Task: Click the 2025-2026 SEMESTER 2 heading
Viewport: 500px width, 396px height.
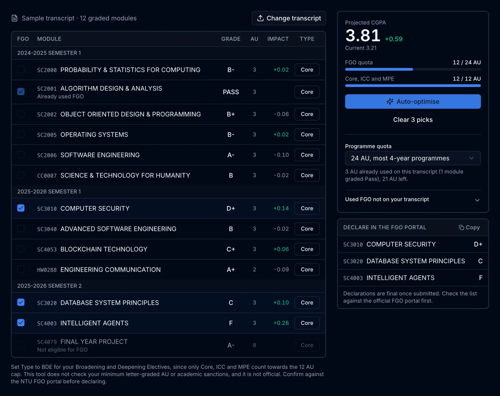Action: [x=49, y=286]
